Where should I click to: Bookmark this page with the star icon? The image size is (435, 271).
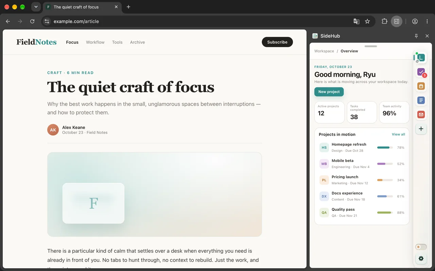[x=367, y=21]
